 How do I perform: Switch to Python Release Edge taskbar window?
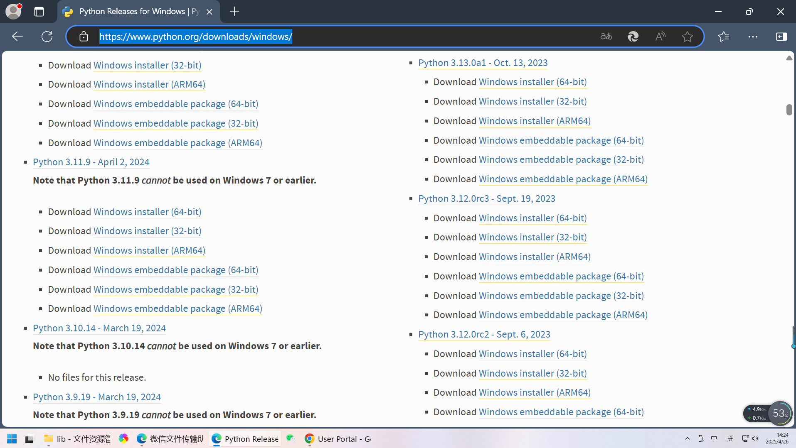[x=245, y=439]
